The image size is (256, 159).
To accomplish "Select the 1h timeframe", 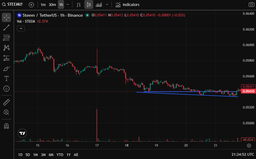I will [61, 5].
